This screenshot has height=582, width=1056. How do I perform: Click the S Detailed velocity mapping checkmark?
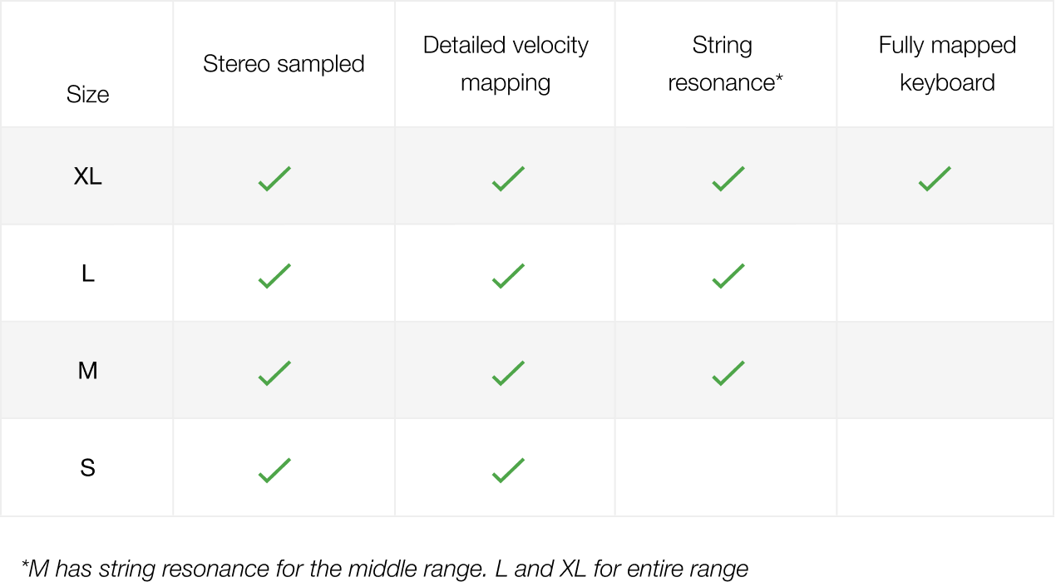pyautogui.click(x=508, y=471)
